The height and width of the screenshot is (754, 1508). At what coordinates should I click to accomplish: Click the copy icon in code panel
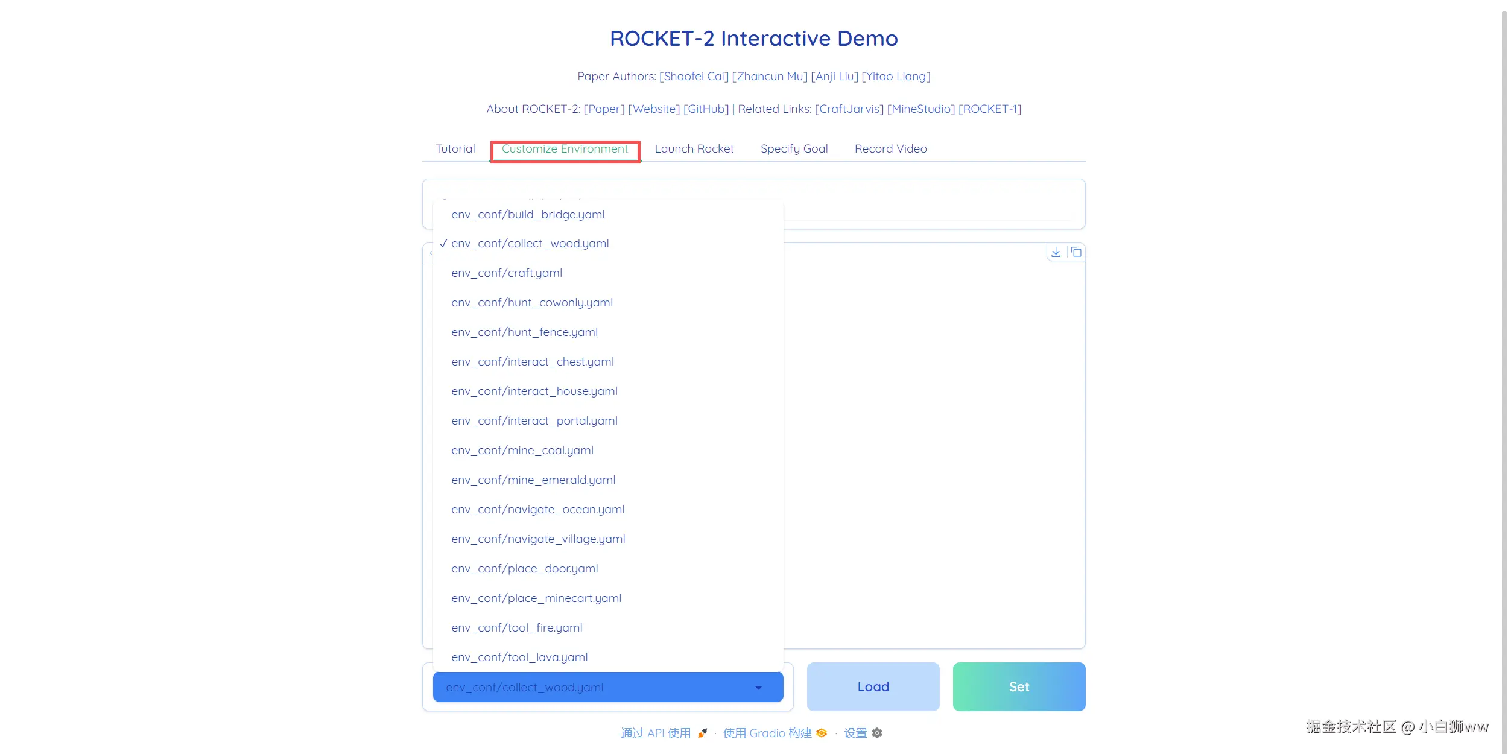(x=1076, y=252)
